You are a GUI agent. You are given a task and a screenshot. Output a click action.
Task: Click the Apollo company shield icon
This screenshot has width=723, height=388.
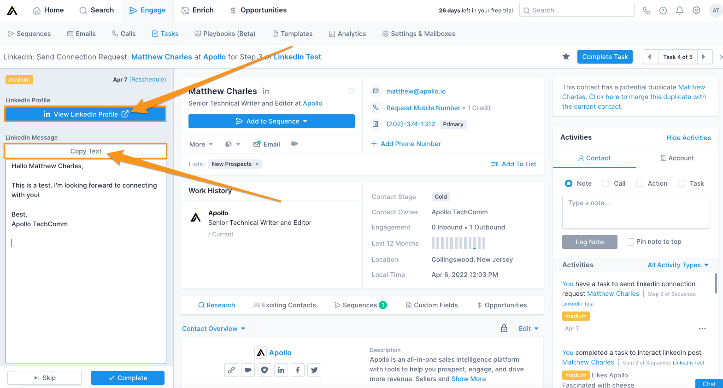click(x=265, y=370)
